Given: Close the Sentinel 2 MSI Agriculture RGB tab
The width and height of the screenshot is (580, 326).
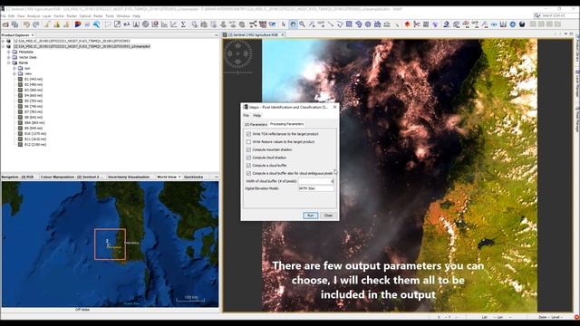Looking at the screenshot, I should pos(283,34).
